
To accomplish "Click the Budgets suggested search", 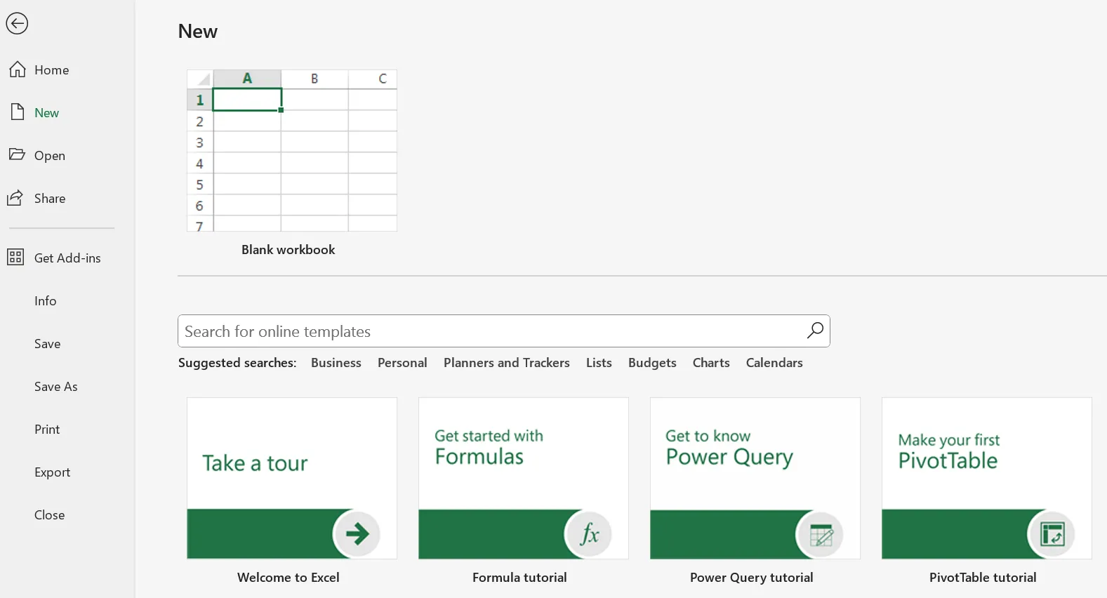I will coord(652,363).
